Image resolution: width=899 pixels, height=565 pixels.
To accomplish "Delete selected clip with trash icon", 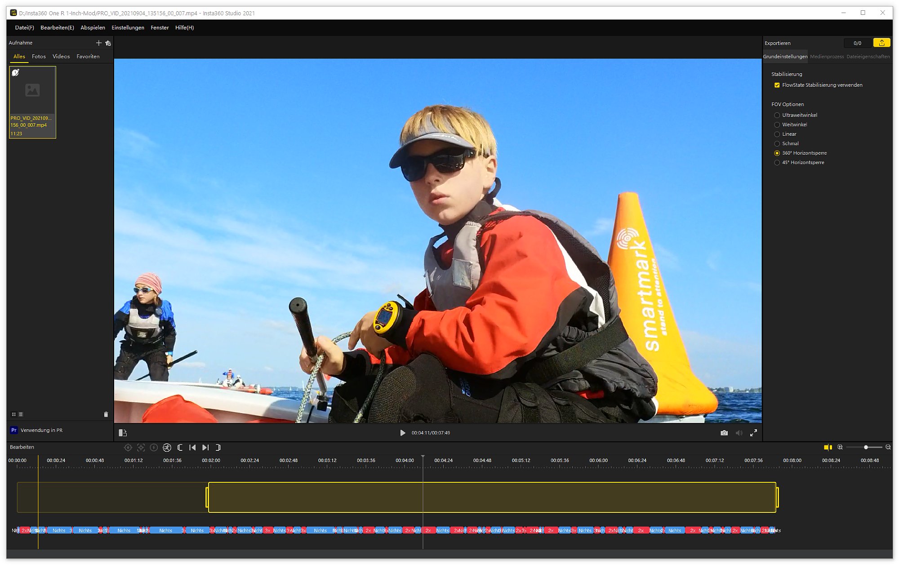I will pos(106,414).
